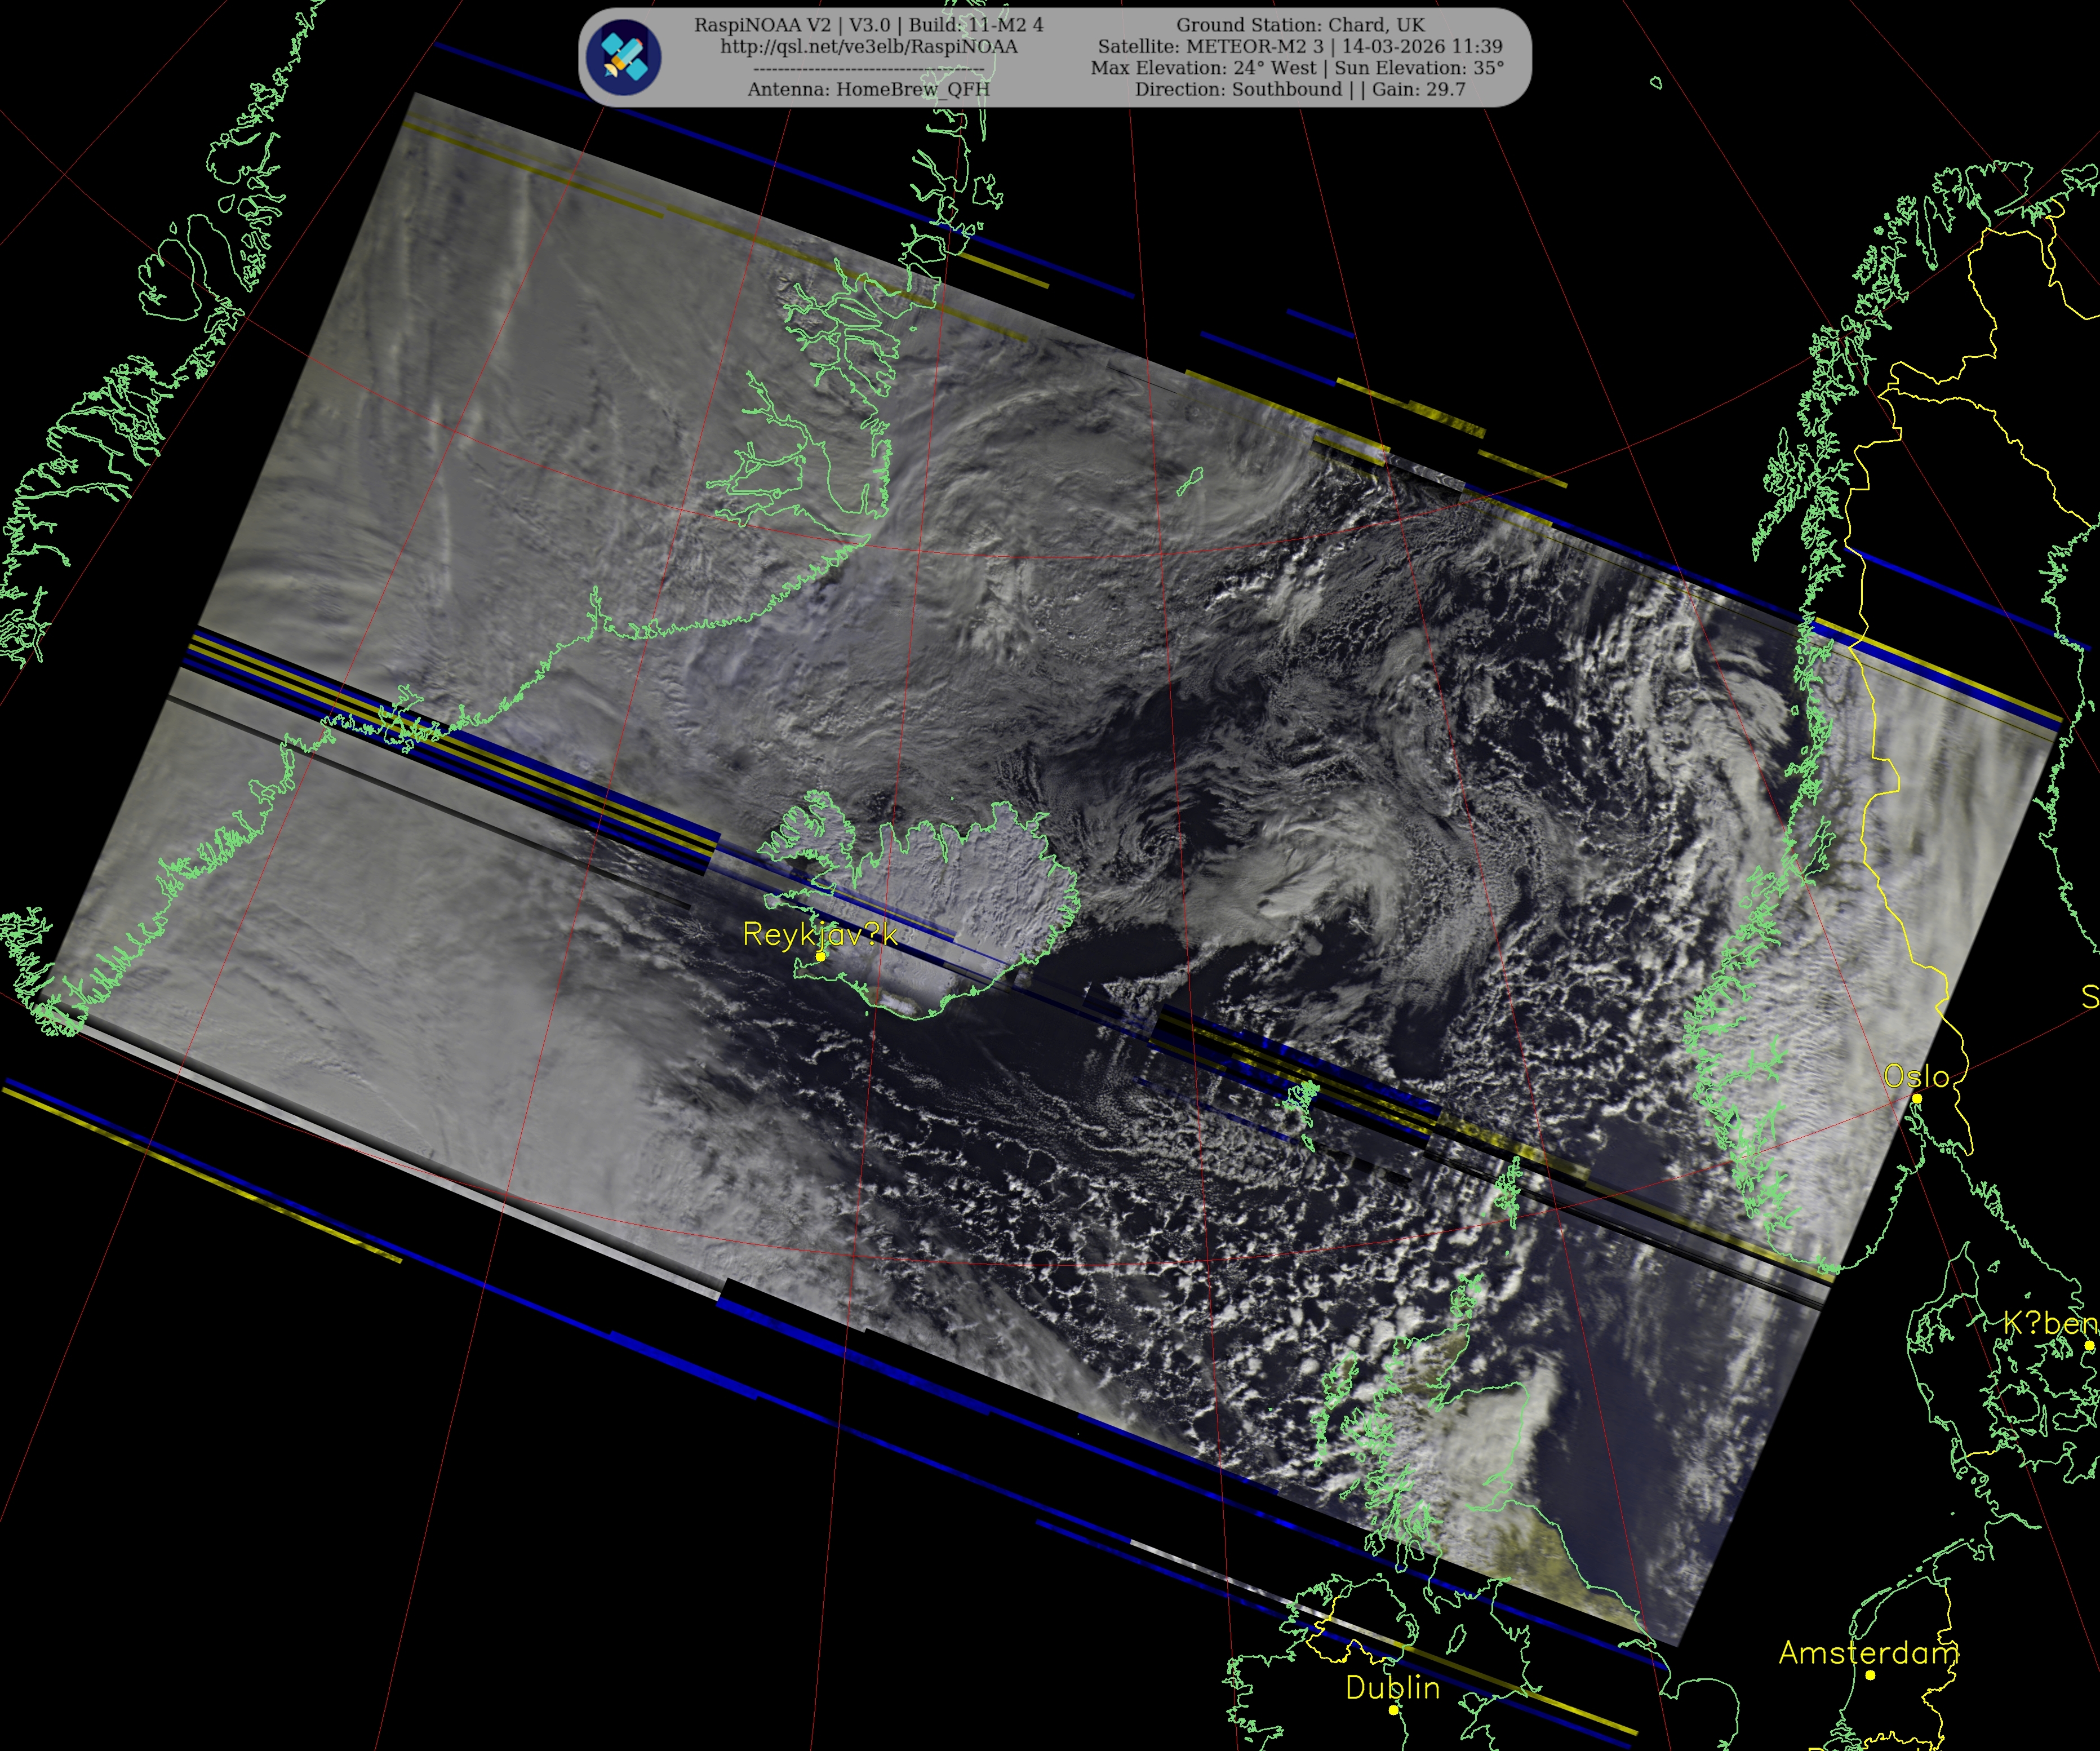Select the Oslo city label
2100x1751 pixels.
tap(1916, 1076)
